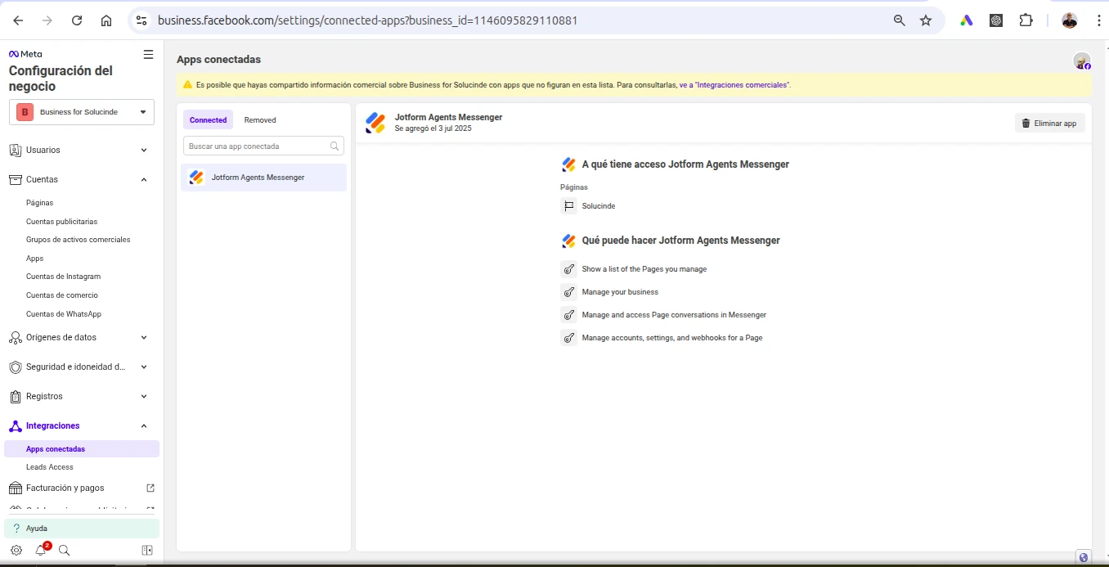Open Facturación y pagos via its external-link icon
Viewport: 1109px width, 567px height.
pyautogui.click(x=150, y=487)
